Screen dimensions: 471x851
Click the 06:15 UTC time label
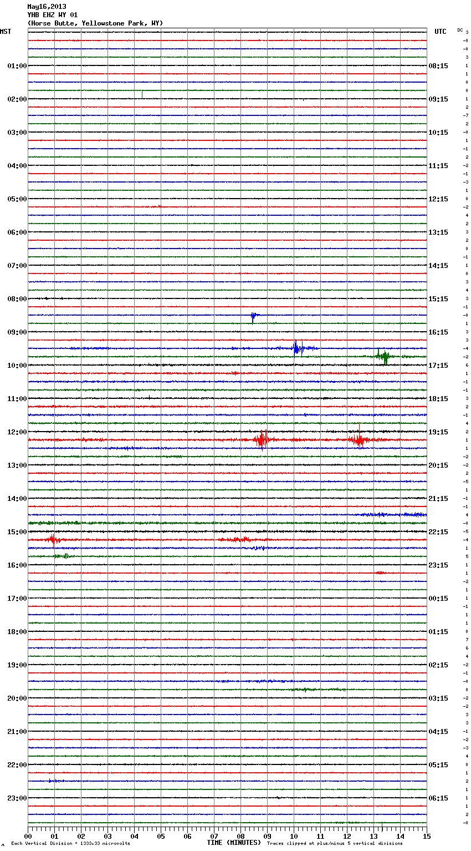click(x=438, y=798)
